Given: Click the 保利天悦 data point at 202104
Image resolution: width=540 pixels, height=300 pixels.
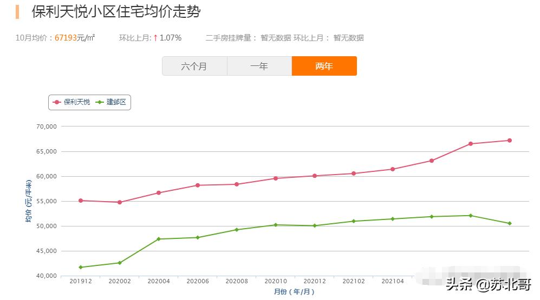Looking at the screenshot, I should [x=393, y=169].
